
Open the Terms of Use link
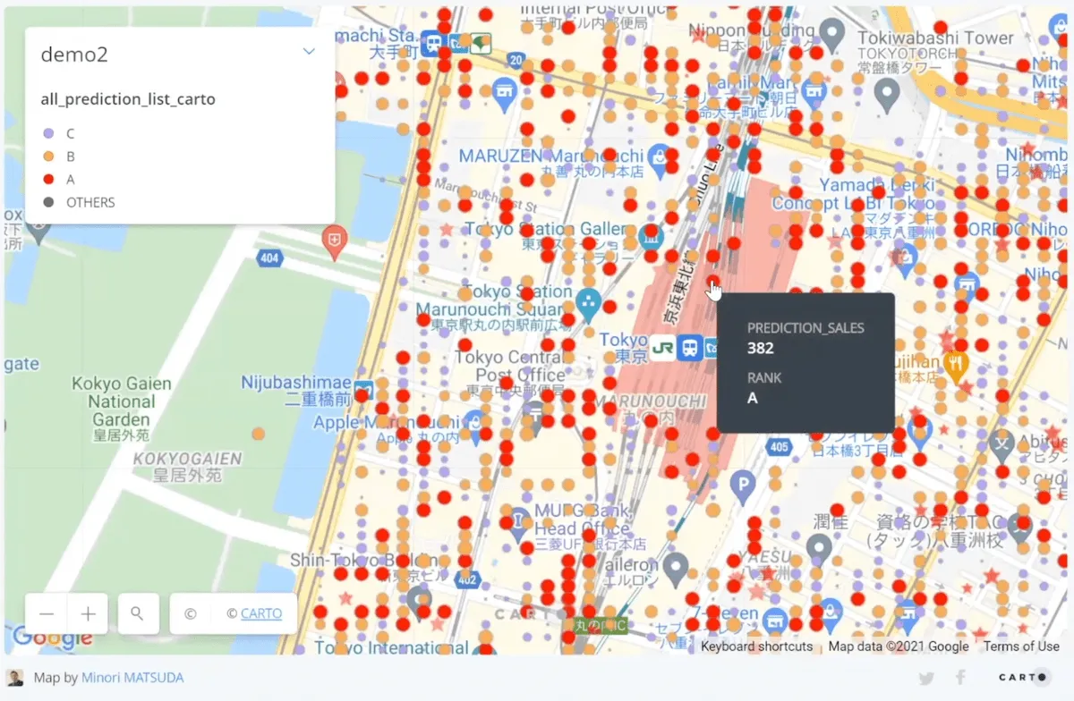pos(1020,646)
